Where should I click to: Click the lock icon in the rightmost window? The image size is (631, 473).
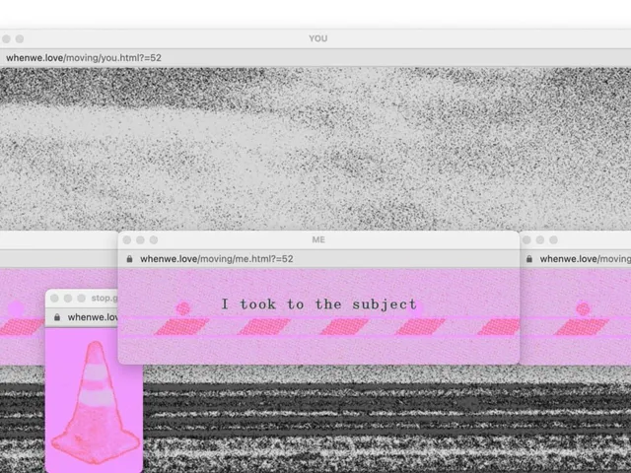coord(529,259)
